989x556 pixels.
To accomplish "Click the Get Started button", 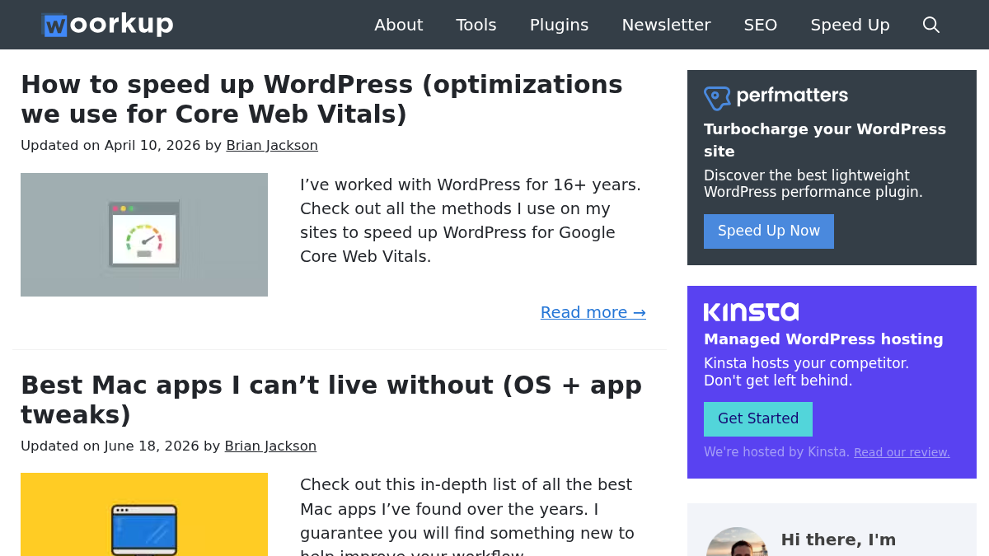I will pos(758,419).
